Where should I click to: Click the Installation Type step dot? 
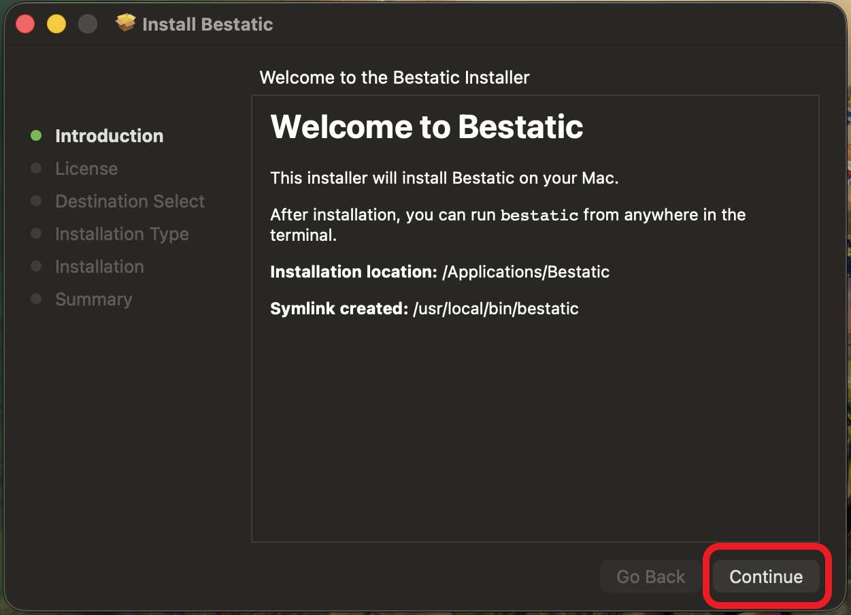[36, 233]
